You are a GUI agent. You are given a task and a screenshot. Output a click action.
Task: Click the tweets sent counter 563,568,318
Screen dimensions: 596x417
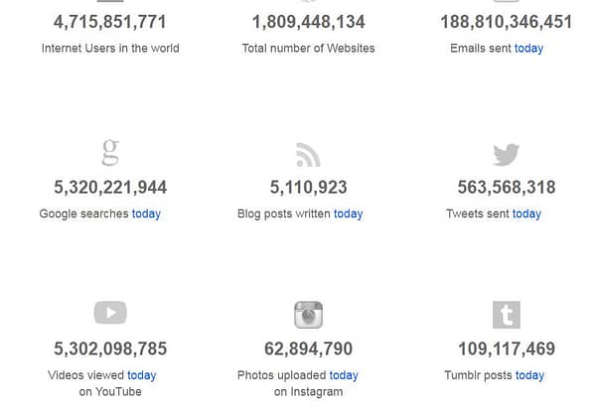click(x=507, y=188)
